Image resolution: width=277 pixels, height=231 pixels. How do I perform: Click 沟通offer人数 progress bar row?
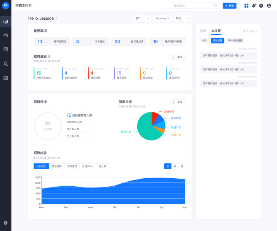point(80,123)
